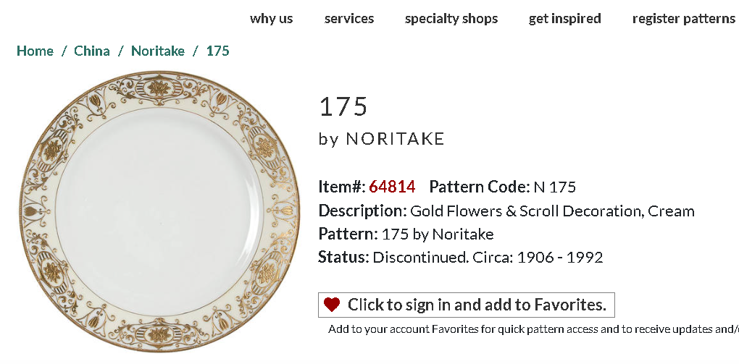Navigate to the Home breadcrumb link
Screen dimensions: 739x364
pos(35,51)
